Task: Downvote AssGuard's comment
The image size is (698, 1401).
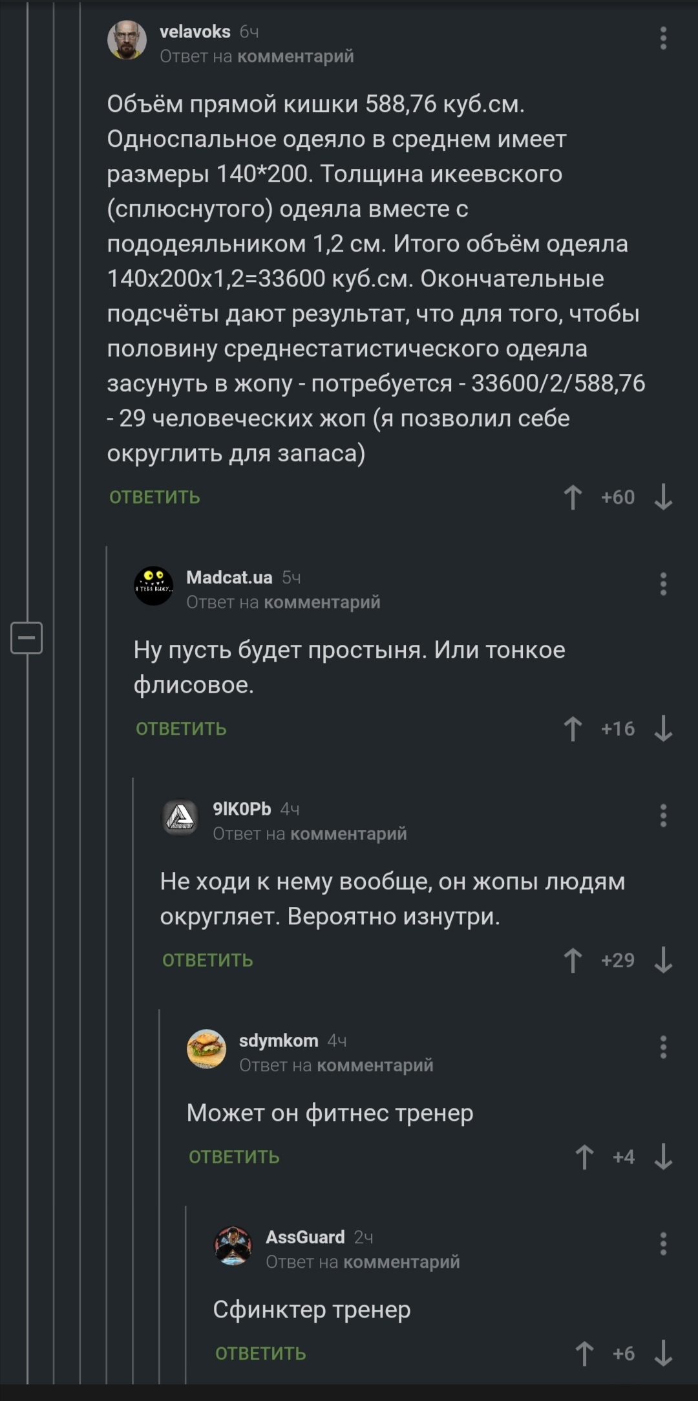Action: (x=663, y=1354)
